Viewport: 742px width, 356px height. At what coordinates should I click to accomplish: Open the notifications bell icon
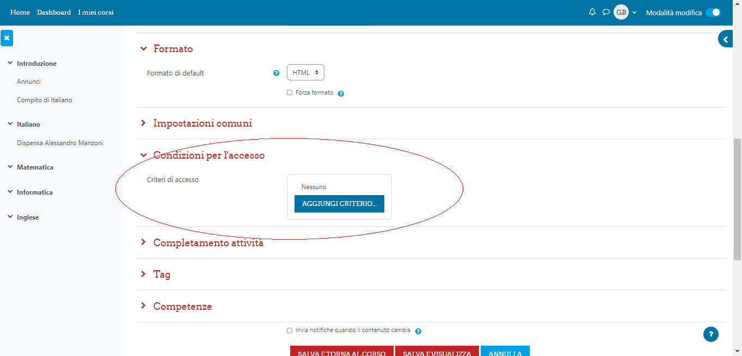tap(592, 12)
